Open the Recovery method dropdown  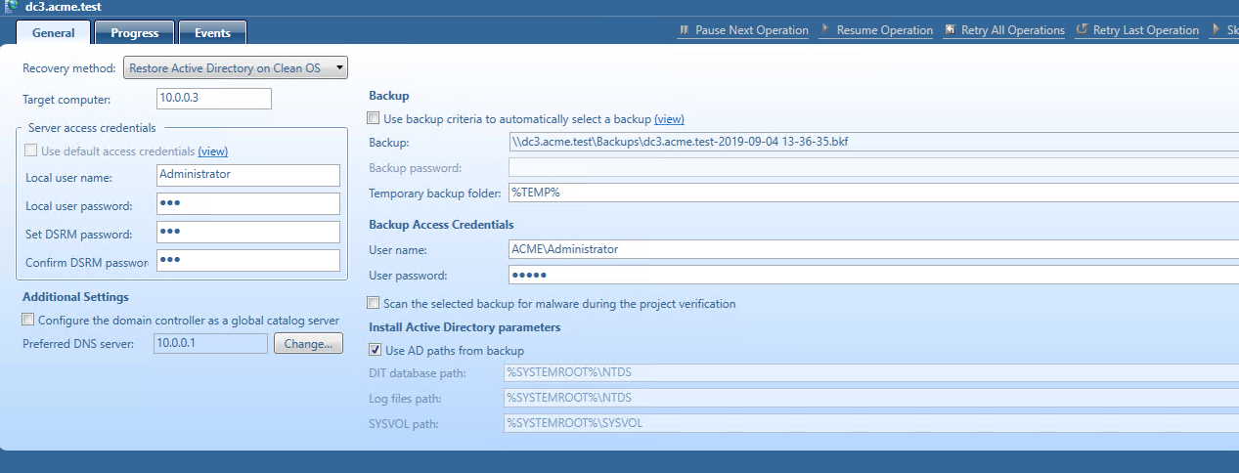[x=236, y=68]
